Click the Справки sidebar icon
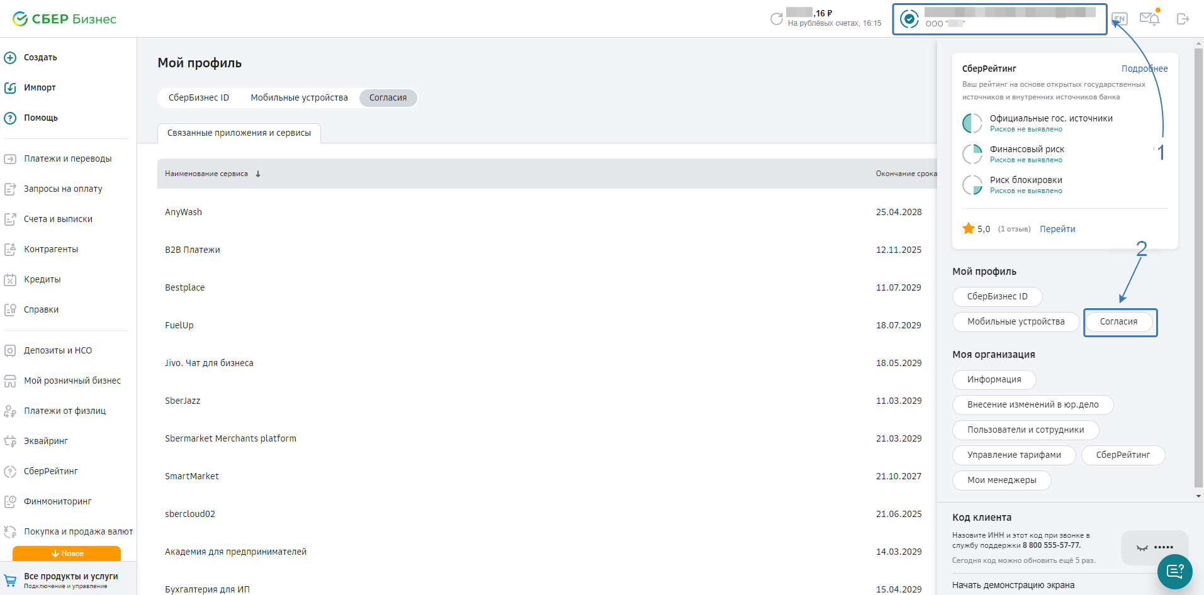 pos(10,310)
